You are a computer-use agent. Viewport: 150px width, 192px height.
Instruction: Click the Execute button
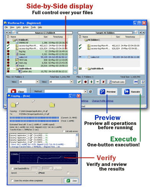pos(132,92)
